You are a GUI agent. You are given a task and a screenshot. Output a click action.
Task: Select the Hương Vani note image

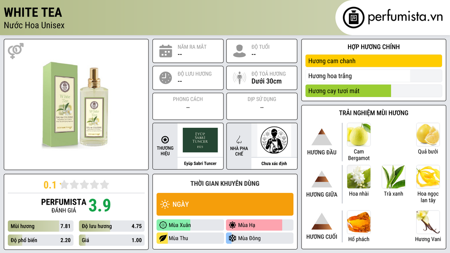[x=428, y=222]
